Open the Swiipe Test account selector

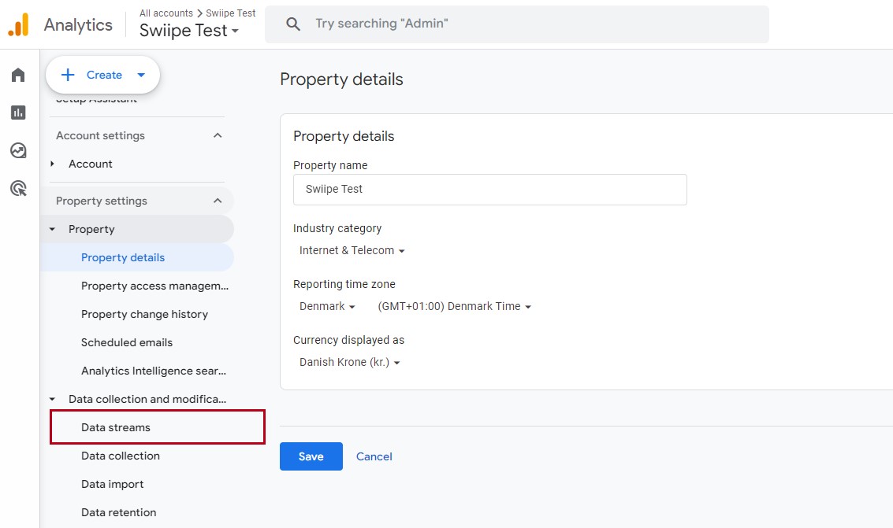click(189, 31)
